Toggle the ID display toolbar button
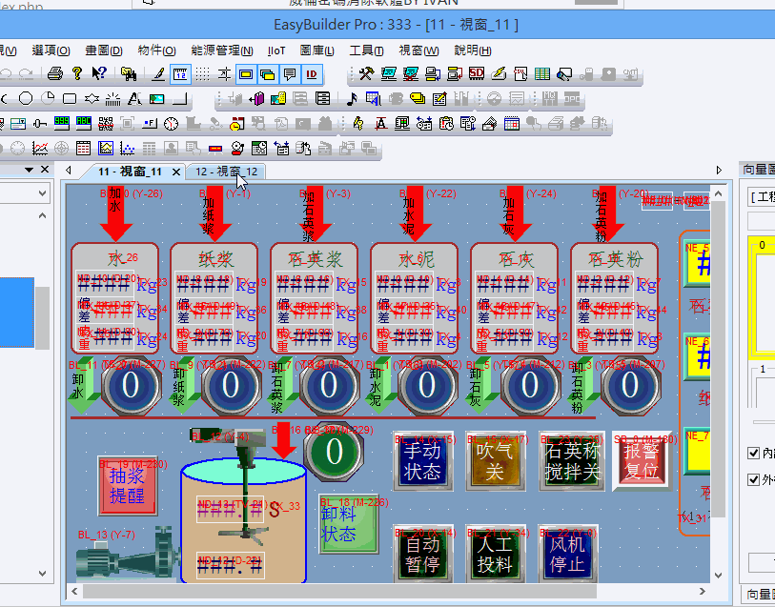The image size is (775, 607). (313, 73)
